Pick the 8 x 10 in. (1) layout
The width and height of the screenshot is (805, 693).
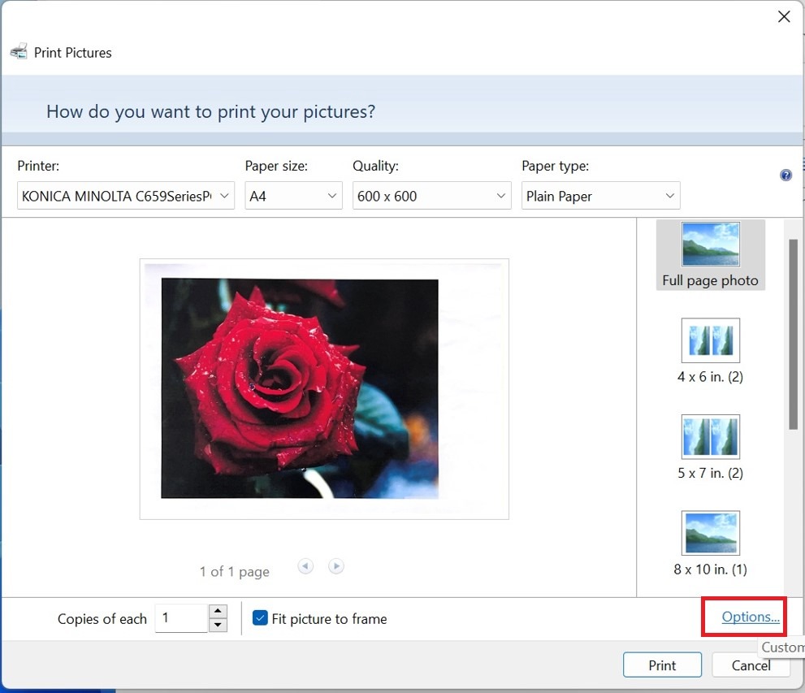tap(710, 542)
